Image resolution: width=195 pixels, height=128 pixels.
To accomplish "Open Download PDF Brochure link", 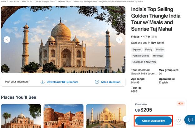I will tap(62, 82).
